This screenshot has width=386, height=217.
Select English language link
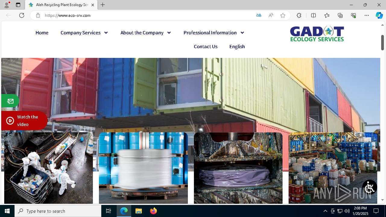click(x=237, y=46)
